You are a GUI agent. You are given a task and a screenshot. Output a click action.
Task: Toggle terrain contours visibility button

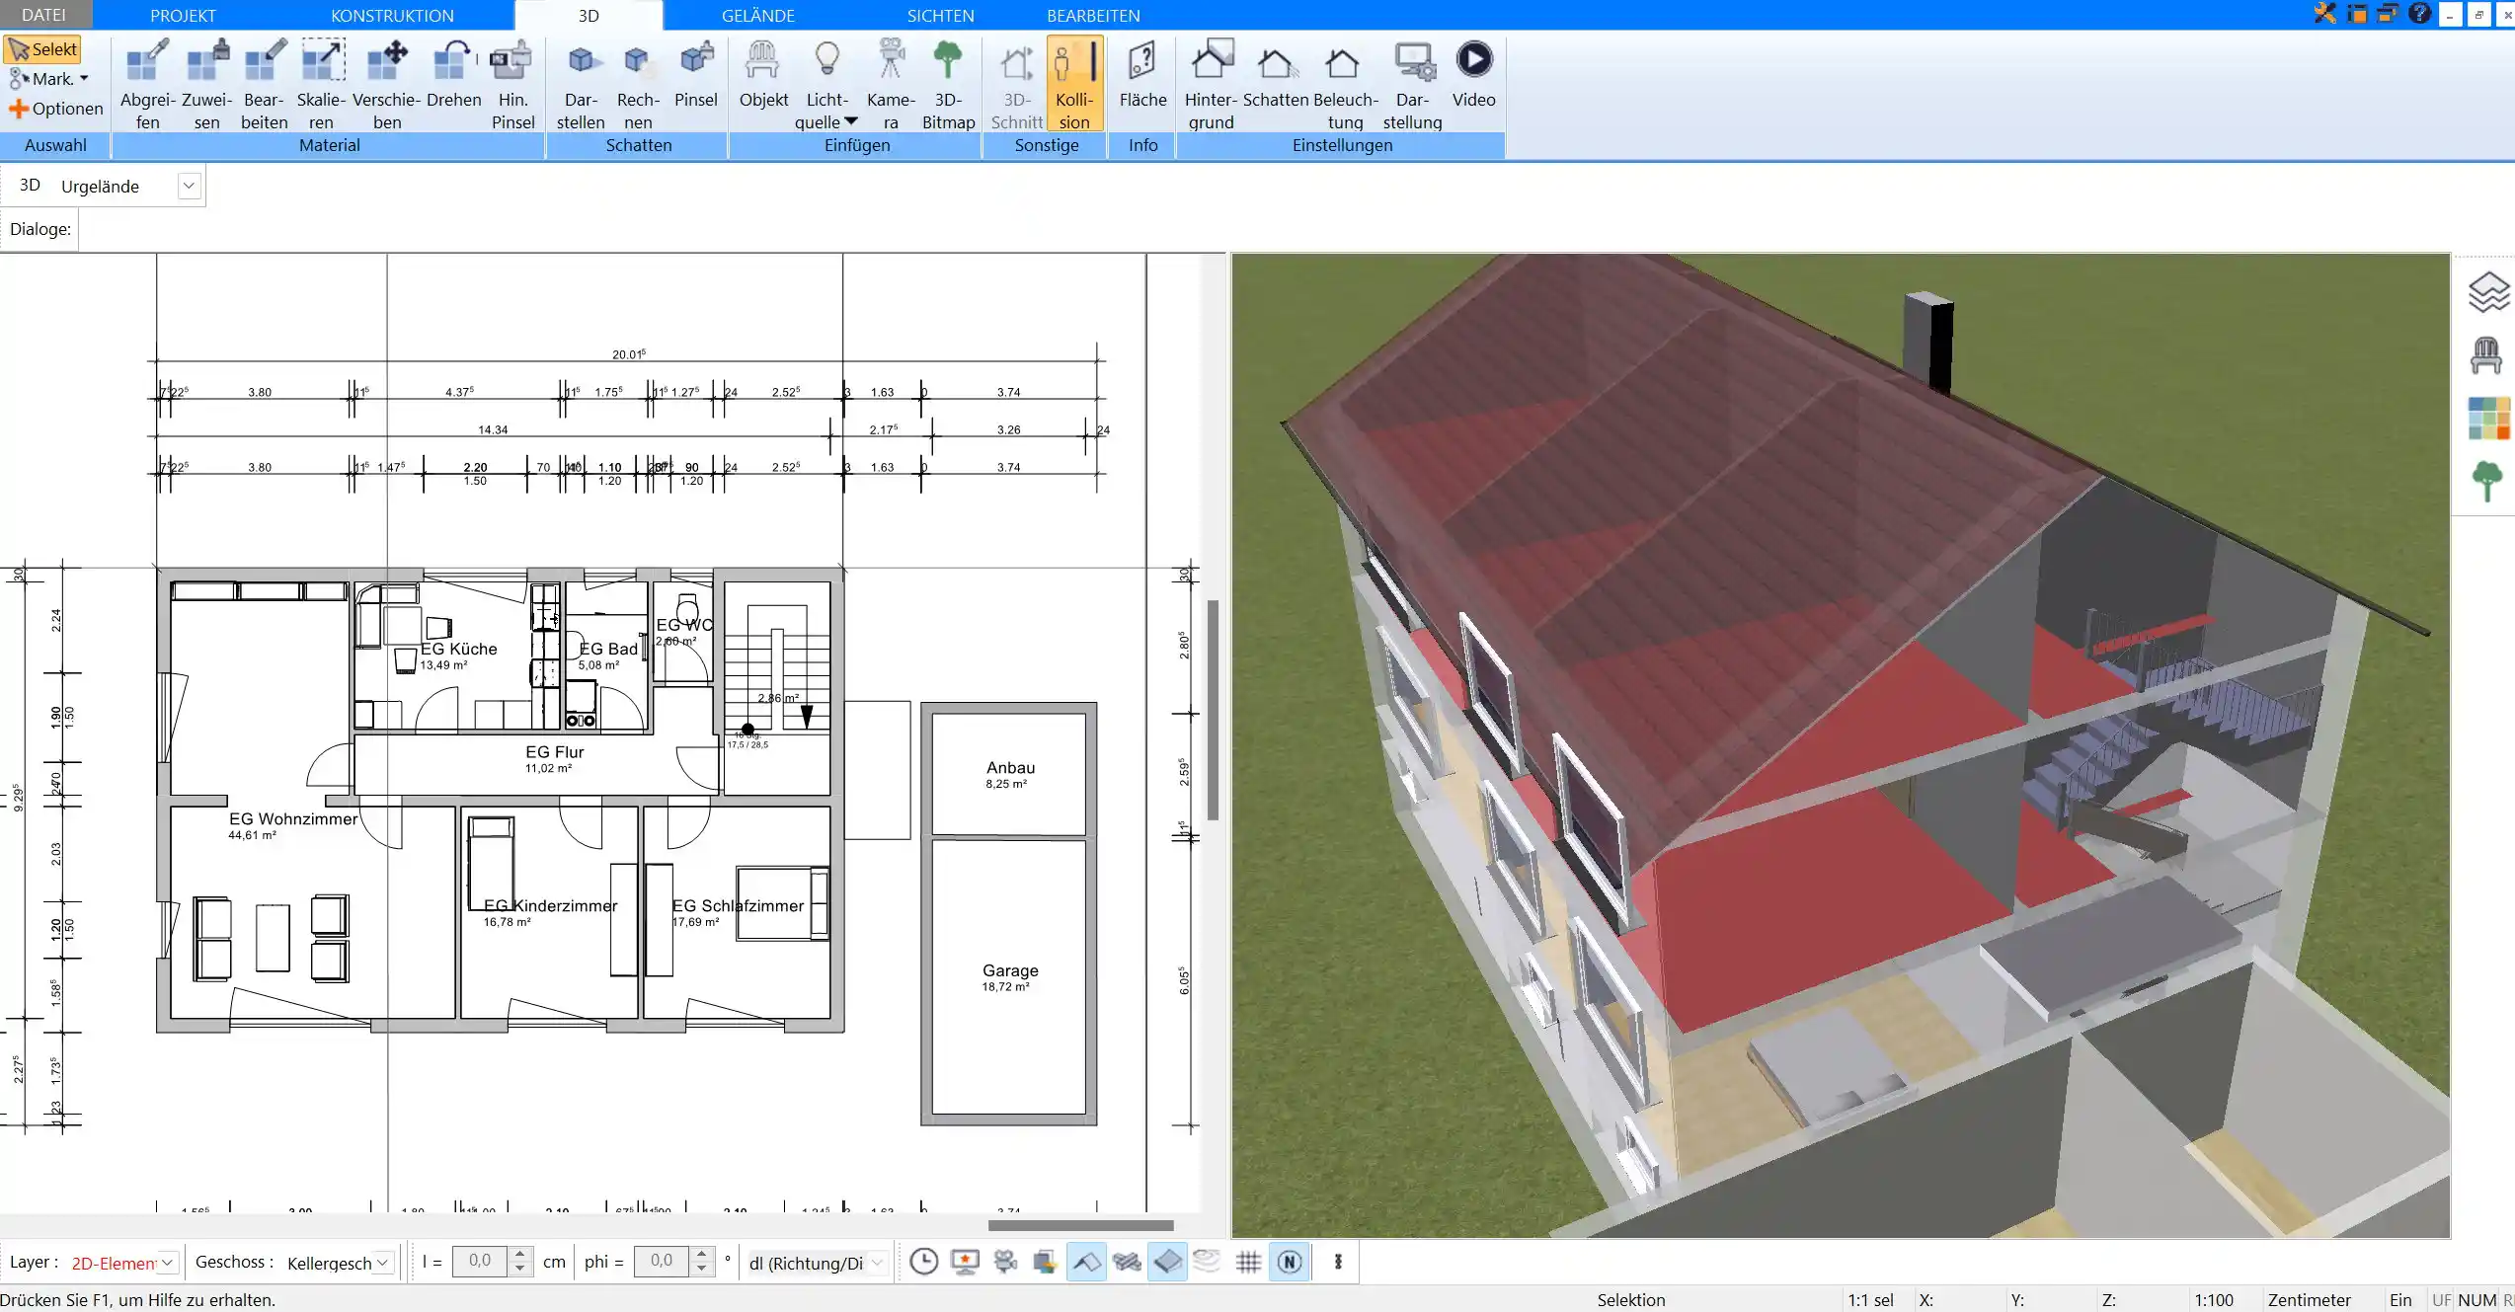click(x=1207, y=1262)
